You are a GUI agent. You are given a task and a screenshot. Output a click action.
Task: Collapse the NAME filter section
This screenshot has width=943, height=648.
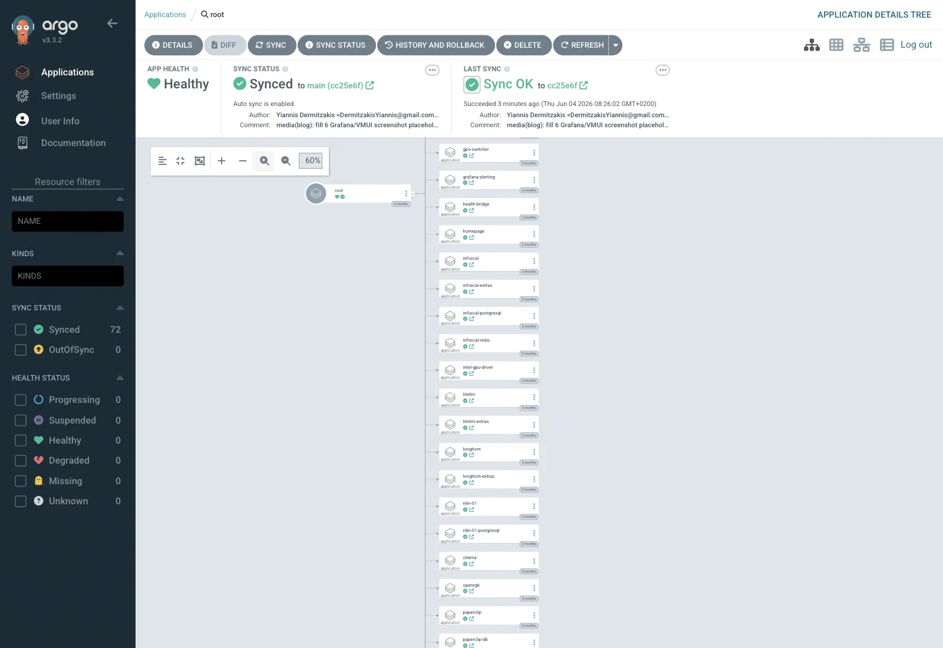120,199
